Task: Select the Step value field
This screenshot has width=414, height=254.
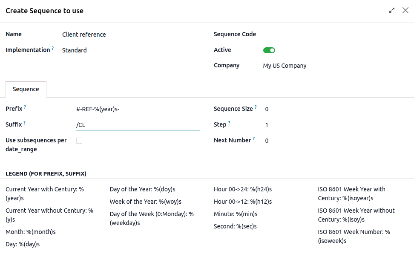Action: pyautogui.click(x=281, y=125)
